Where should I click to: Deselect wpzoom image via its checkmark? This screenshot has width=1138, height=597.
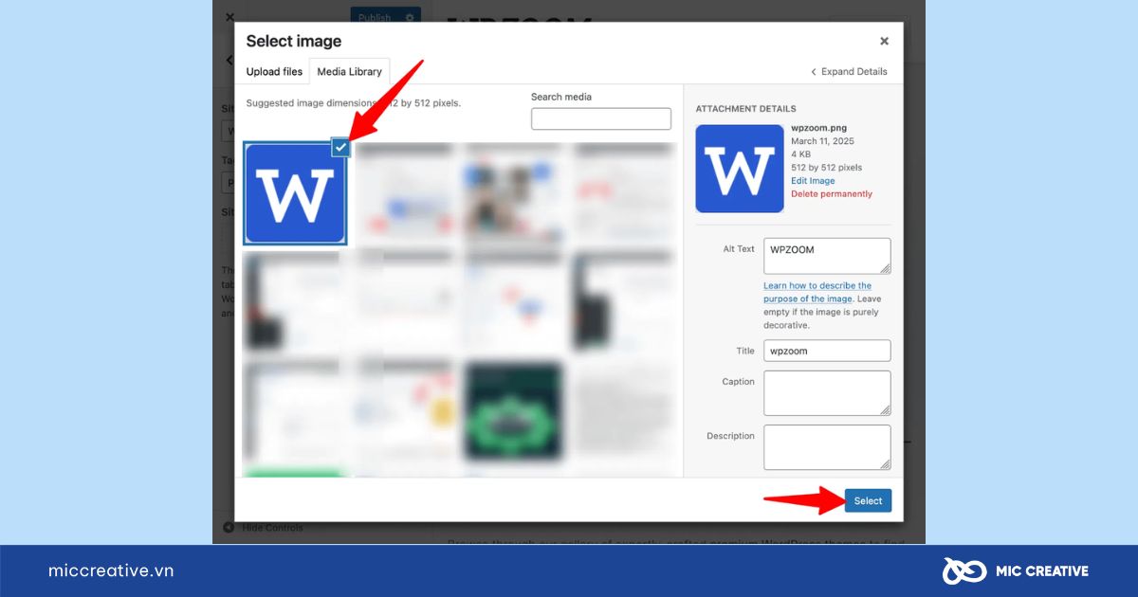[x=340, y=147]
